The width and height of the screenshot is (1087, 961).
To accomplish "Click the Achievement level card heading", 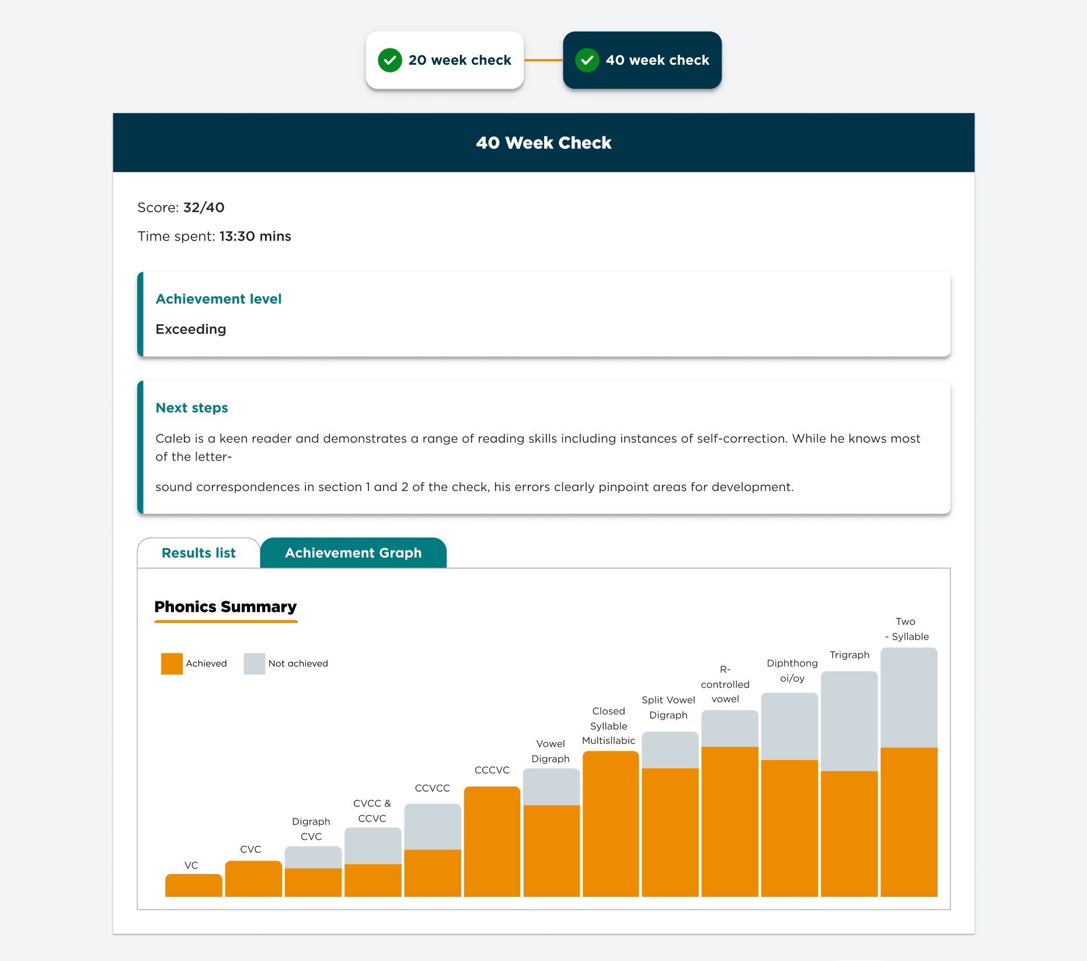I will click(218, 299).
